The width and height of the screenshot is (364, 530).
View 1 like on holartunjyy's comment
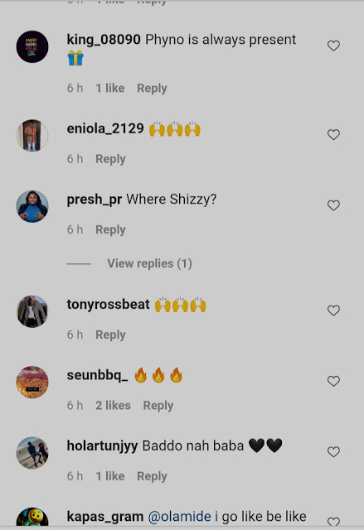110,476
